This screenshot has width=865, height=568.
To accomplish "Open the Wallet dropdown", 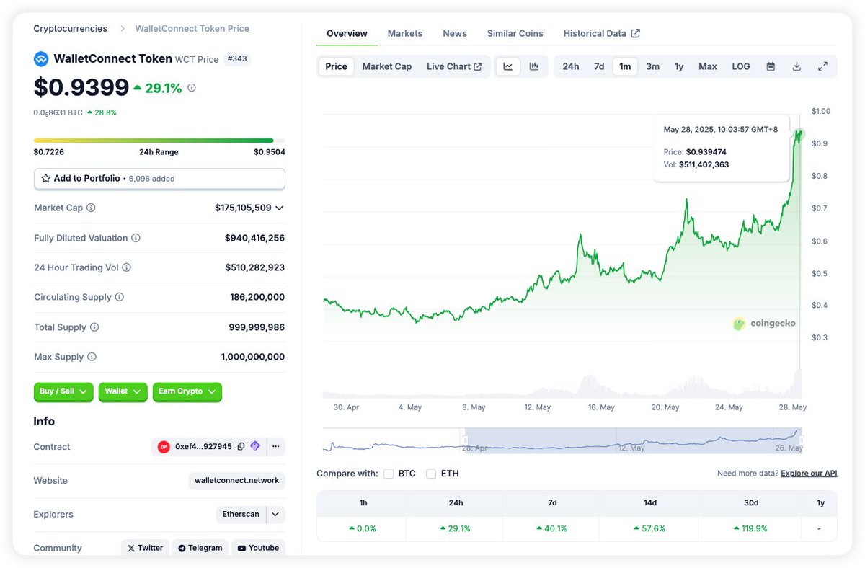I will click(x=123, y=391).
